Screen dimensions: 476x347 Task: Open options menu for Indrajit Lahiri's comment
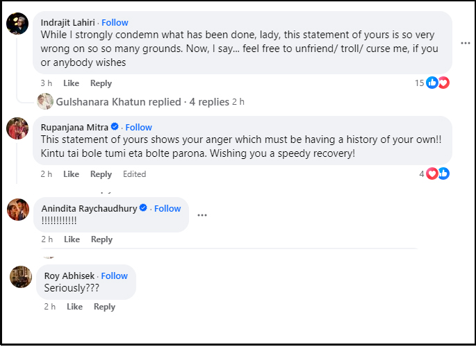pos(466,43)
